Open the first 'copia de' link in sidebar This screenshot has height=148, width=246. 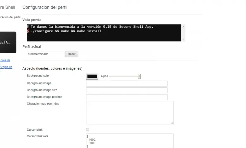tap(5, 60)
